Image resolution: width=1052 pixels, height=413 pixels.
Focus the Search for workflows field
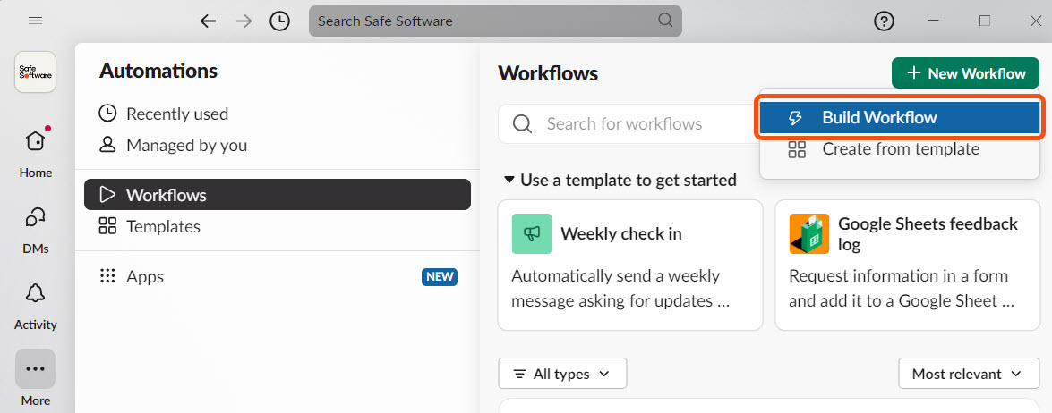click(x=629, y=124)
